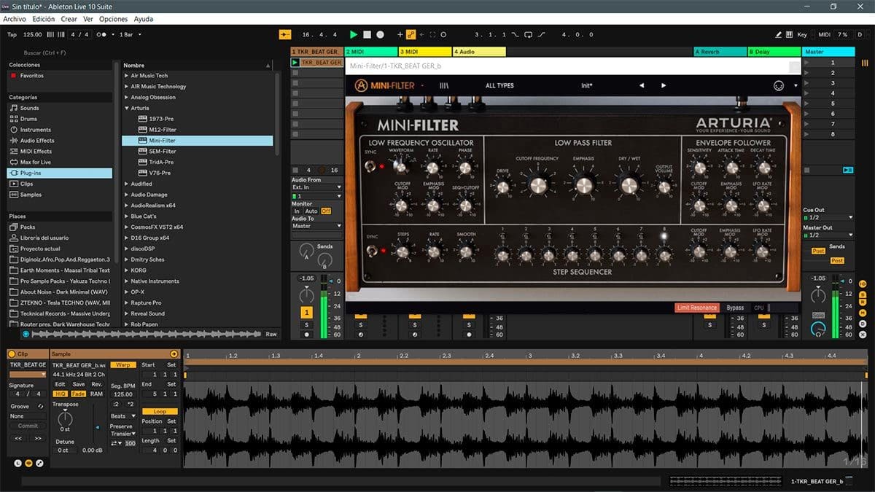Toggle the Draw Mode pencil icon
This screenshot has height=492, width=875.
tap(778, 34)
